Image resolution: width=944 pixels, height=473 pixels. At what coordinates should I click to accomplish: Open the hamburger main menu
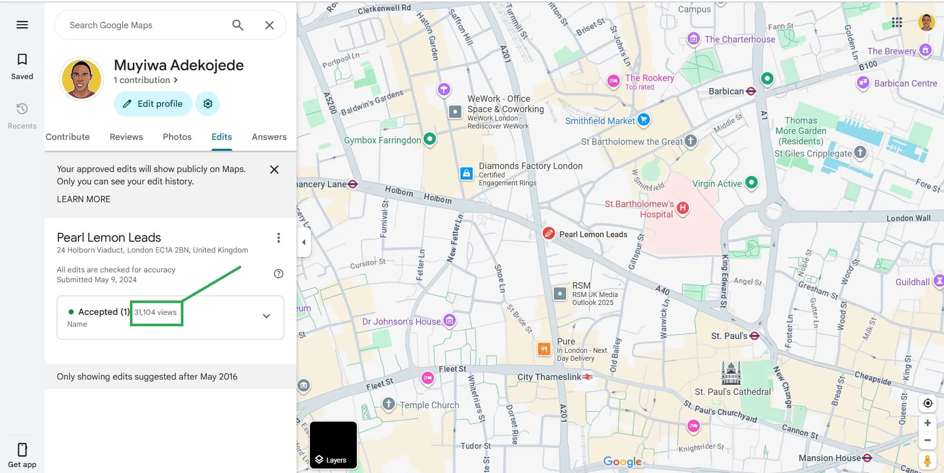coord(22,25)
